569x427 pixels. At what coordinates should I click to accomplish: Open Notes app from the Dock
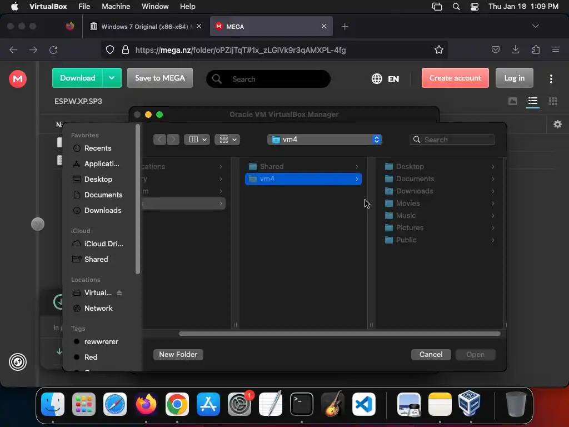440,404
